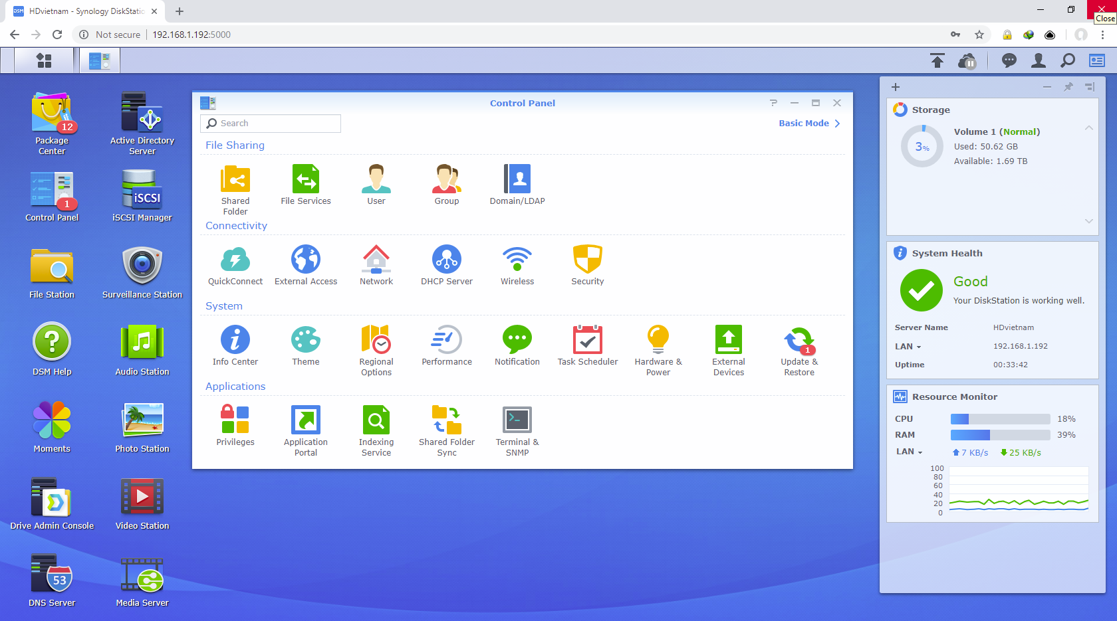This screenshot has height=621, width=1117.
Task: Open DSM search magnifier in taskbar
Action: (x=1068, y=61)
